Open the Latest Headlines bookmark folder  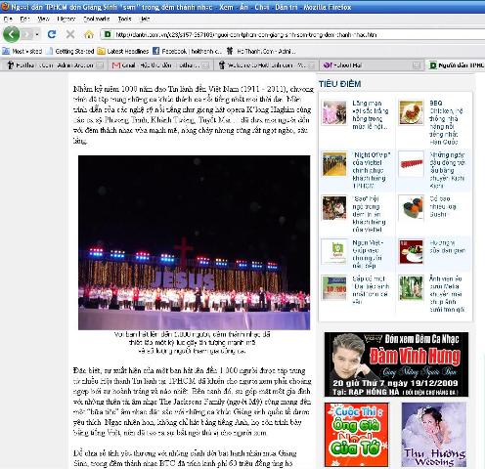[123, 51]
